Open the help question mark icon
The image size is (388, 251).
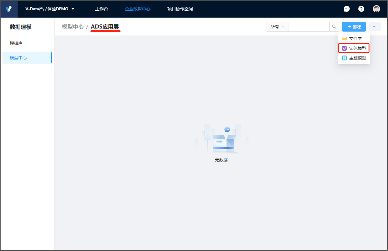(x=361, y=9)
